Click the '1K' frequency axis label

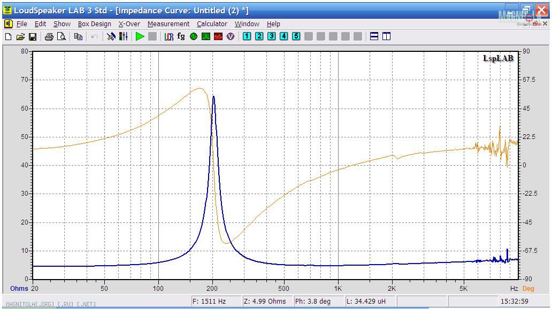[338, 289]
